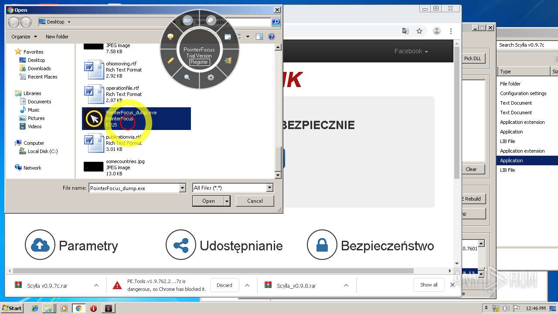This screenshot has width=558, height=314.
Task: Expand the Facebook dropdown on the page
Action: tap(411, 51)
